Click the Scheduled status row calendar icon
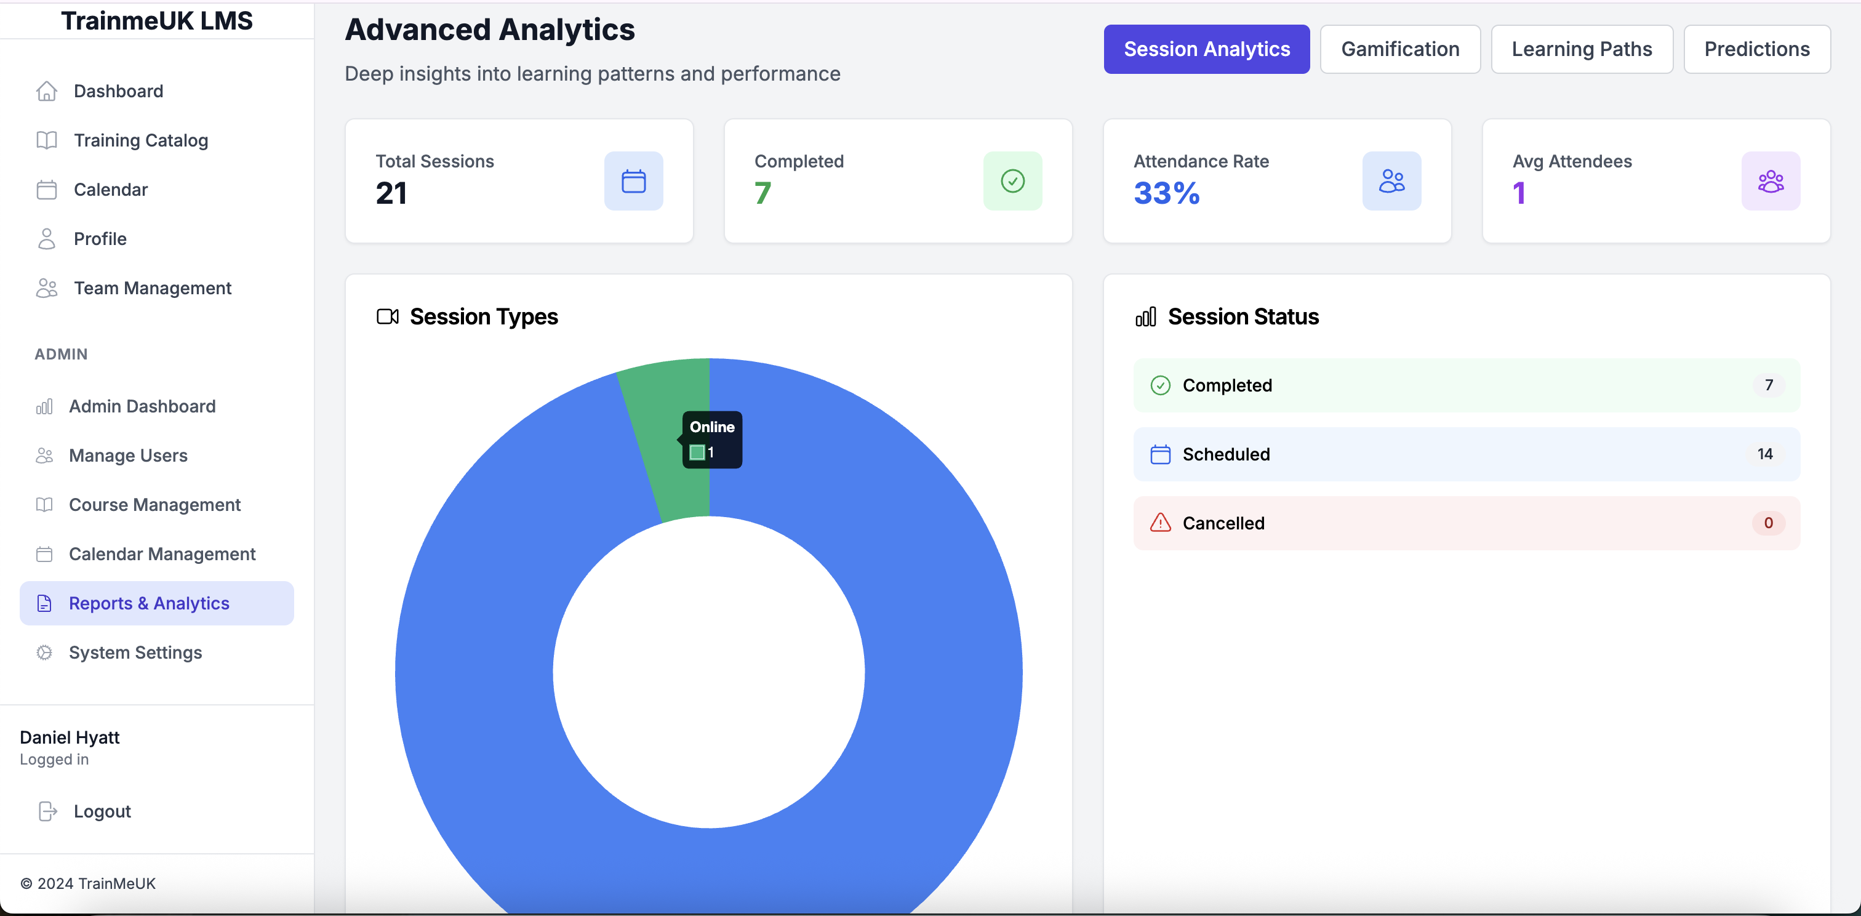This screenshot has height=916, width=1861. click(x=1160, y=454)
